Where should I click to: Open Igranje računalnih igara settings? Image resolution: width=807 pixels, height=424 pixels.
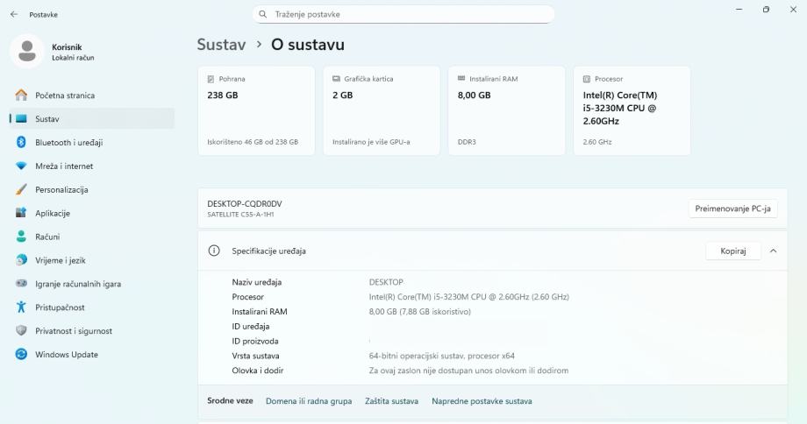[x=78, y=284]
